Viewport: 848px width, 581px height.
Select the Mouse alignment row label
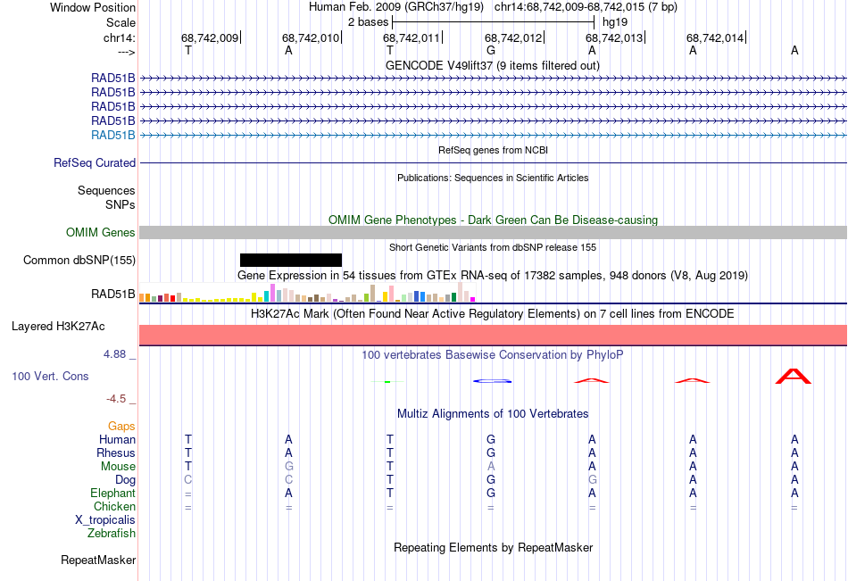point(118,466)
